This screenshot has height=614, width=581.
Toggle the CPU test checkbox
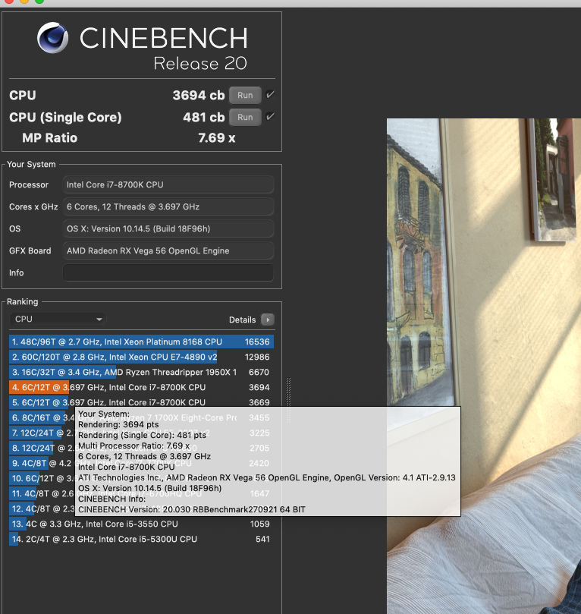click(x=270, y=94)
